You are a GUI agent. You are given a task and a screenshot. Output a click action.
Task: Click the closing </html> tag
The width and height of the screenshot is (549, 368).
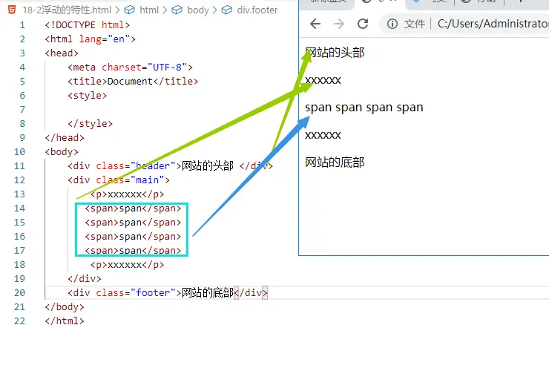point(65,321)
